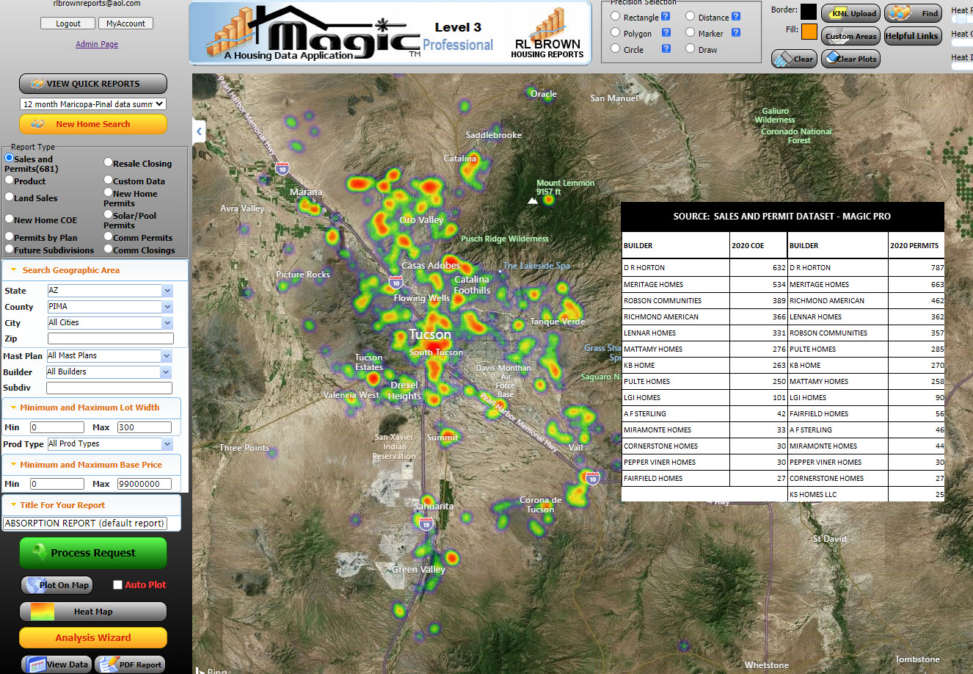Click the Interstate 10 shield near Marana

(x=282, y=169)
